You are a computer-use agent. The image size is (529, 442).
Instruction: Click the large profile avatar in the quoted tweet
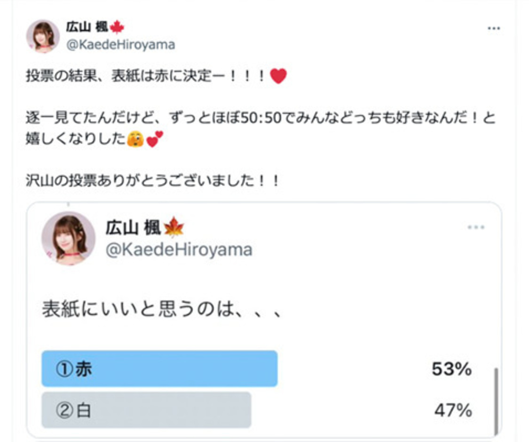(69, 238)
